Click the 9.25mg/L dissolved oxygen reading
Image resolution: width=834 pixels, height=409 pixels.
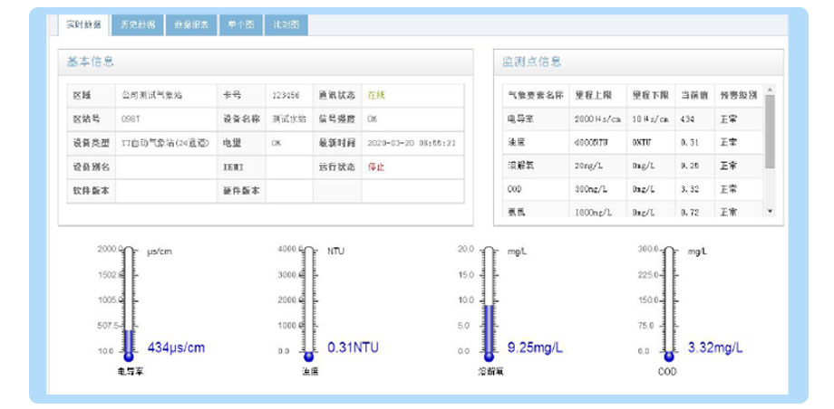[537, 347]
